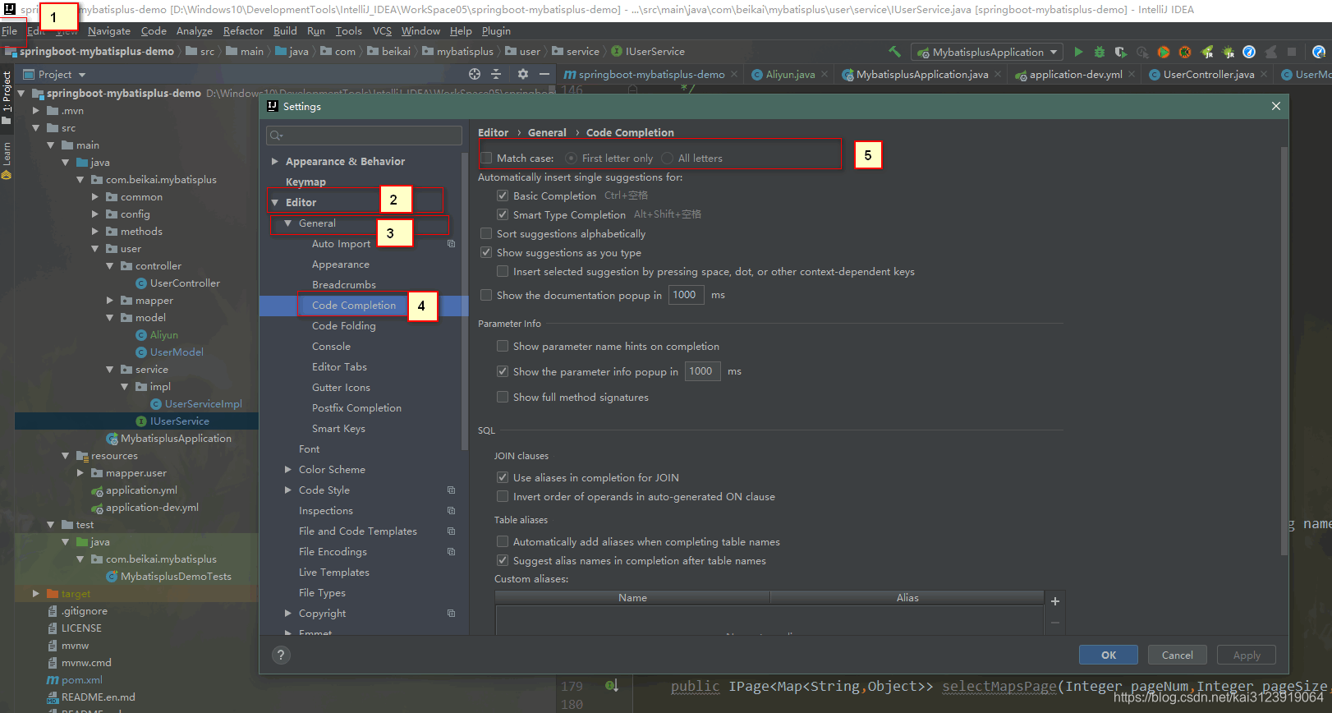Expand Appearance & Behavior settings section
The height and width of the screenshot is (713, 1332).
[275, 162]
